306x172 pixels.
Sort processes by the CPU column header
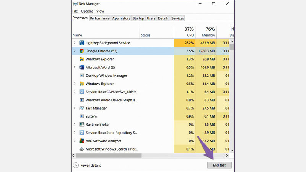coord(189,32)
